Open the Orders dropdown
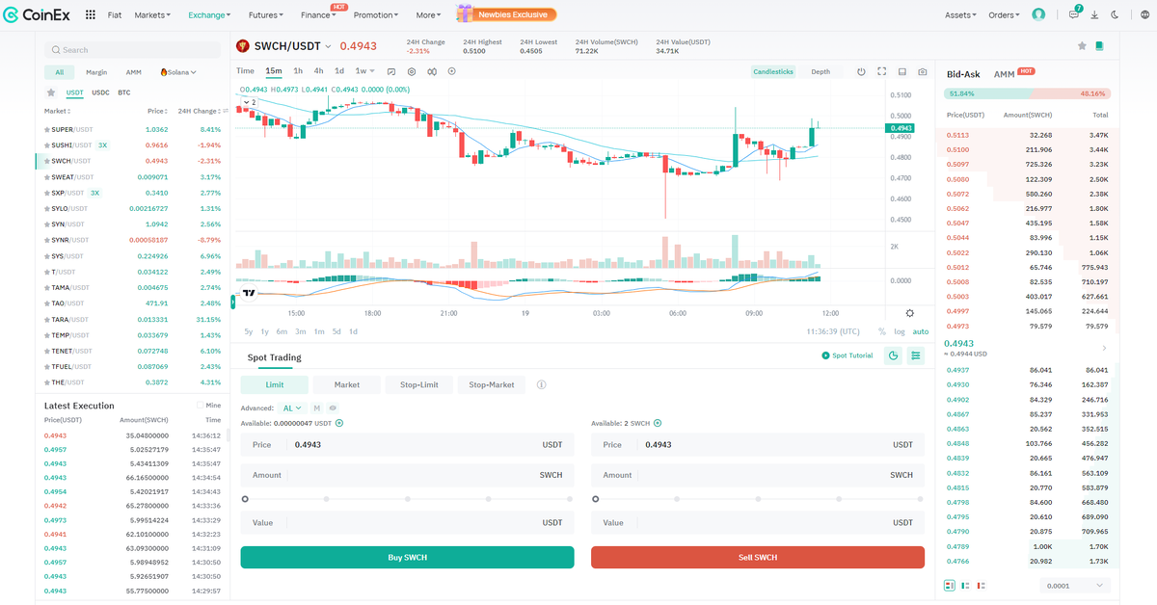Screen dimensions: 1157x605 [1005, 15]
